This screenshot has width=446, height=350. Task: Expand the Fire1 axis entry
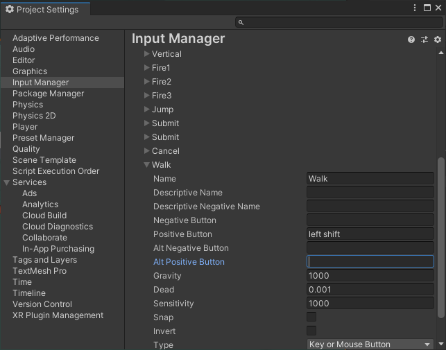[147, 68]
